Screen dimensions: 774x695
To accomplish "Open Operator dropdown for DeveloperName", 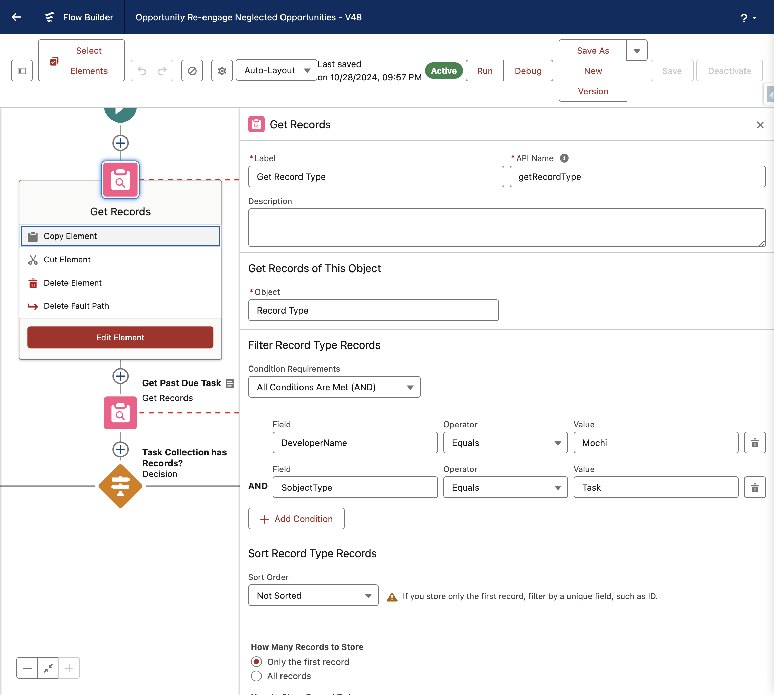I will coord(506,443).
